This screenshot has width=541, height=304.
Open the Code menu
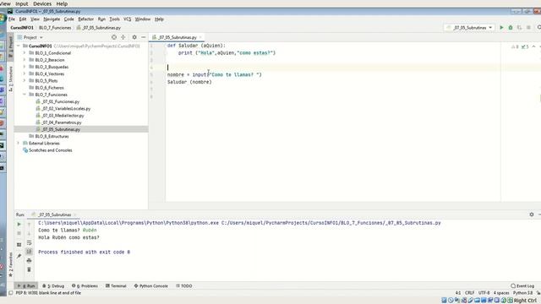(68, 19)
